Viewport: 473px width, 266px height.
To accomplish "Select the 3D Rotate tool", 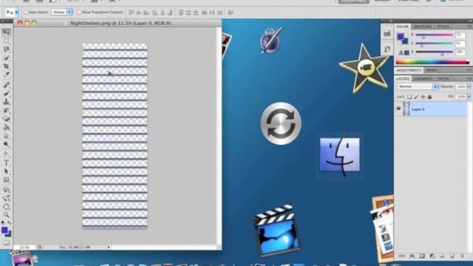I will click(7, 190).
